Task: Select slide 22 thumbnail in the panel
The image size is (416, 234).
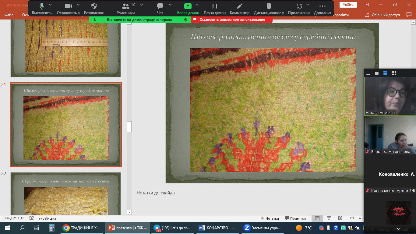Action: pyautogui.click(x=66, y=194)
